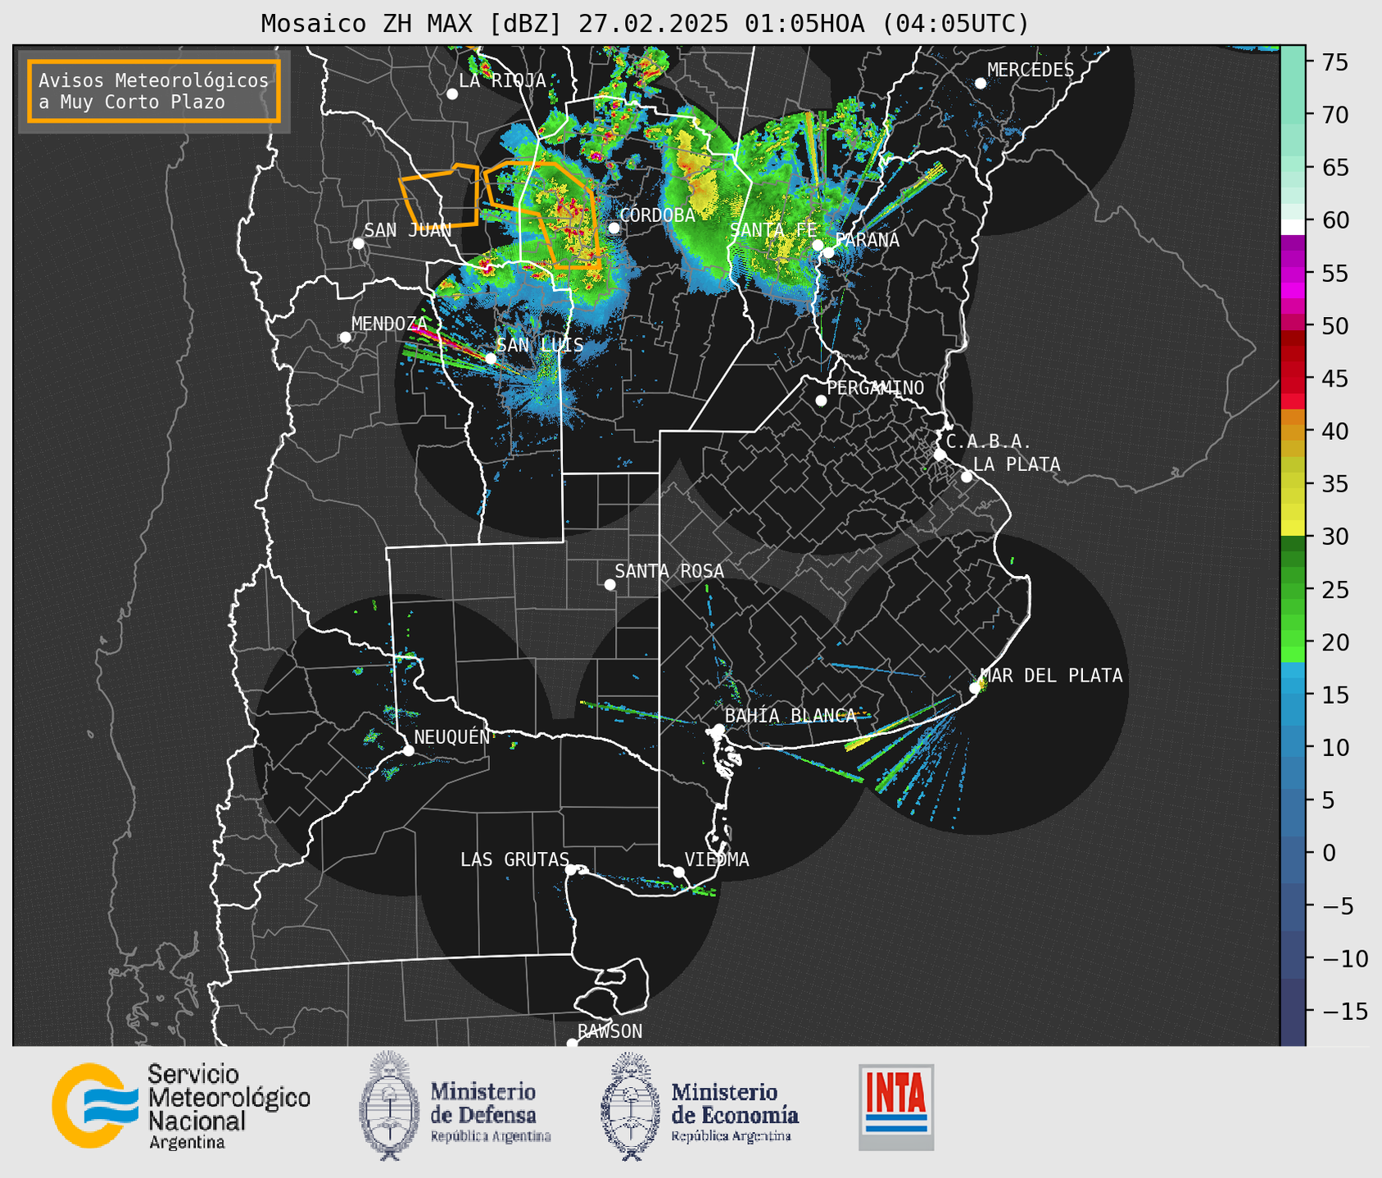Image resolution: width=1382 pixels, height=1178 pixels.
Task: Click the yellow 30 dBZ color band
Action: 1292,528
